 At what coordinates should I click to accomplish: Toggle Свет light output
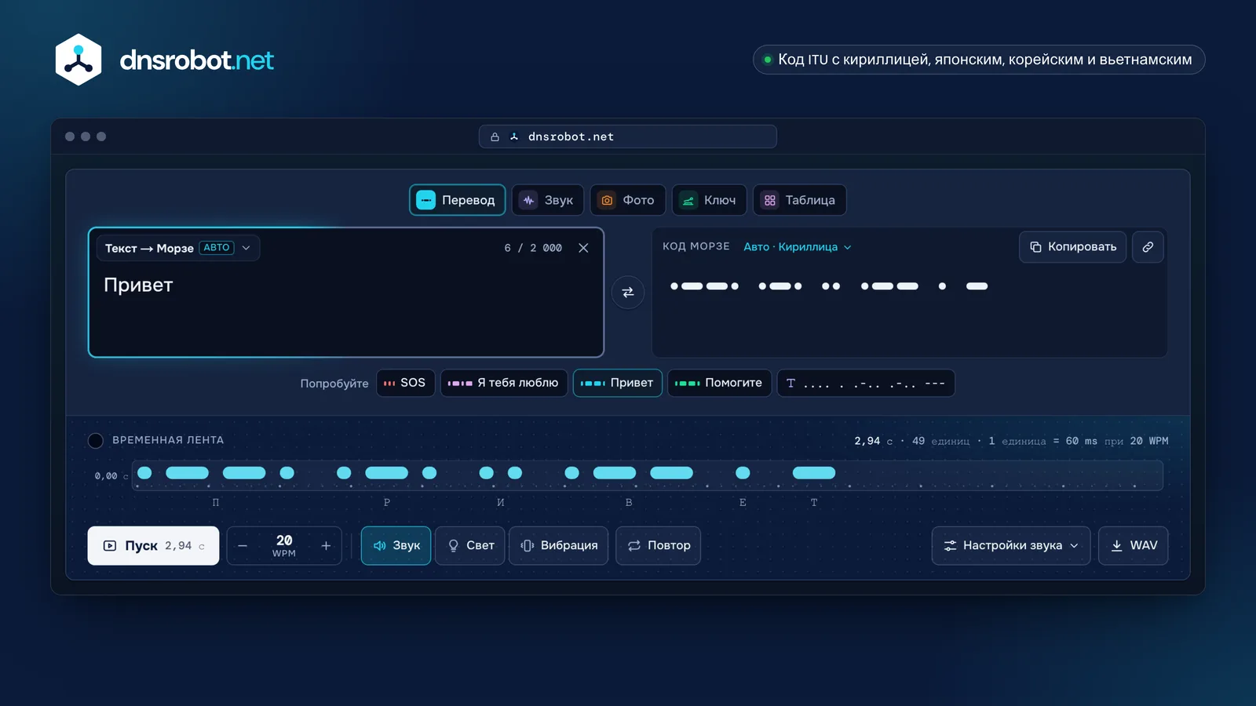pyautogui.click(x=470, y=546)
